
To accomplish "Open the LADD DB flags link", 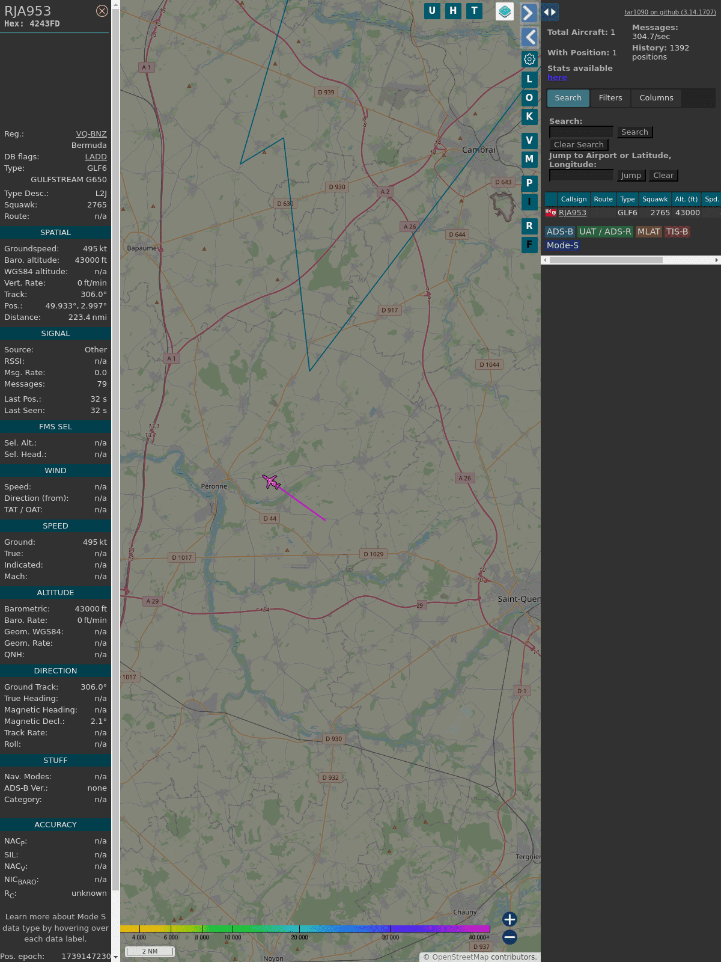I will tap(96, 157).
